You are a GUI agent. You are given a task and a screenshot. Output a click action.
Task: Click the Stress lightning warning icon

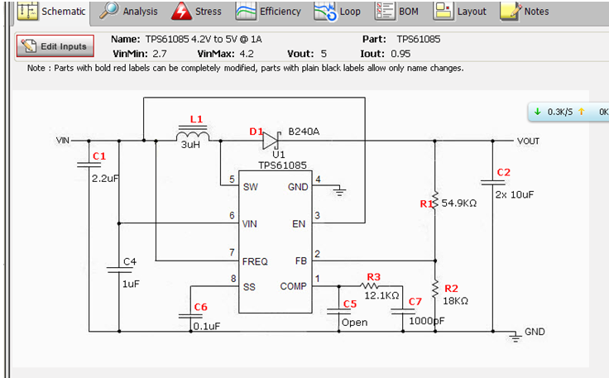point(181,11)
